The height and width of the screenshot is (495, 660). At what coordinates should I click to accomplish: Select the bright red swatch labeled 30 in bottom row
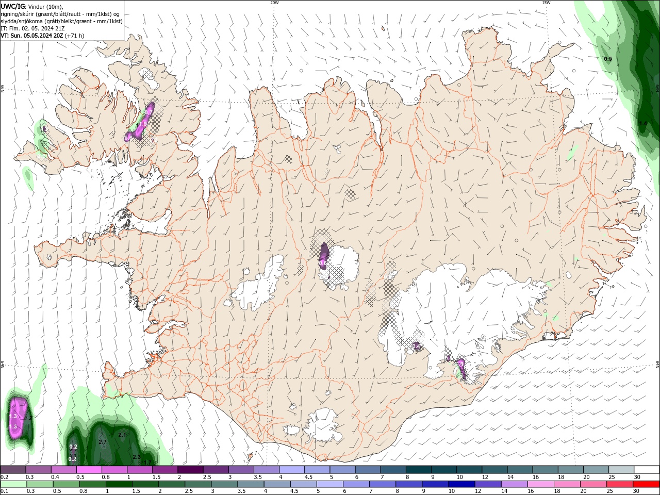646,484
